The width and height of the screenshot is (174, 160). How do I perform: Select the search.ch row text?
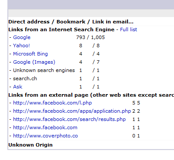(x=25, y=78)
